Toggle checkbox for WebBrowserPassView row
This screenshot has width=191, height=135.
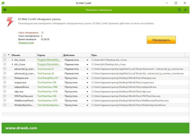pos(5,100)
